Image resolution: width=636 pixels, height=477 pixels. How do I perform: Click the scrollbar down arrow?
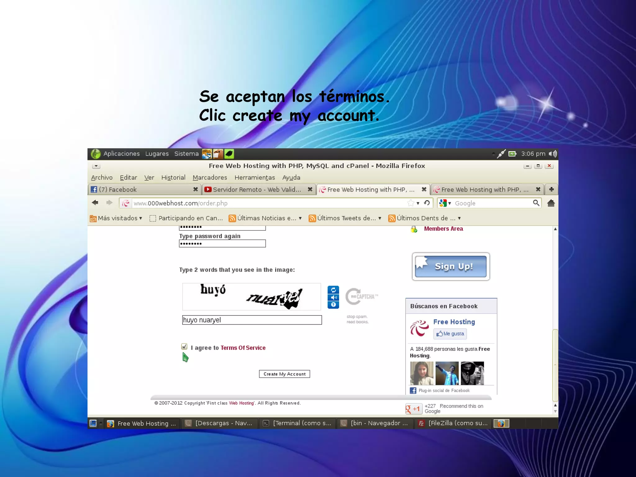(x=555, y=411)
